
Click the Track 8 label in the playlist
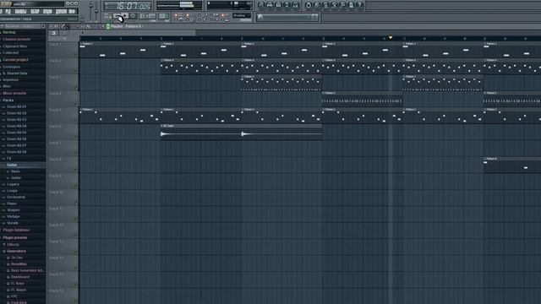pyautogui.click(x=55, y=160)
